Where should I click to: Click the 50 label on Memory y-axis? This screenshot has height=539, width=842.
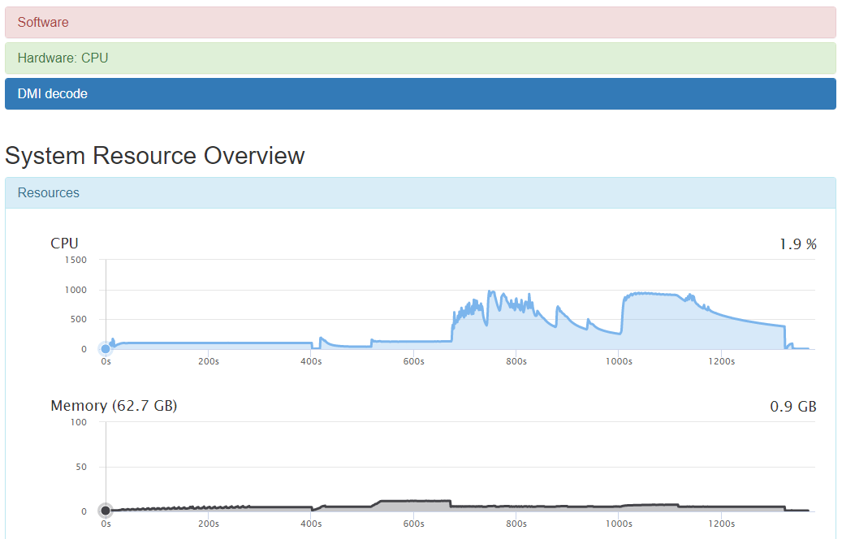[x=80, y=467]
